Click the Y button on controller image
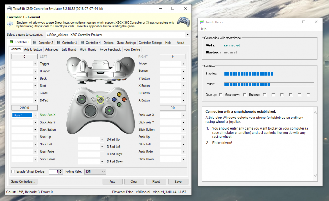 pyautogui.click(x=119, y=94)
